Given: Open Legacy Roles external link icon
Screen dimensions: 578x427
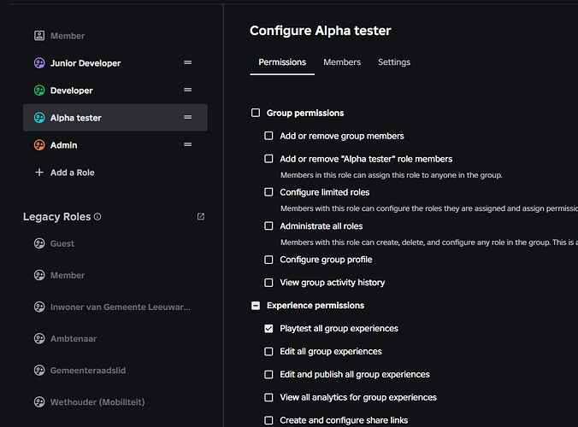Looking at the screenshot, I should (201, 216).
